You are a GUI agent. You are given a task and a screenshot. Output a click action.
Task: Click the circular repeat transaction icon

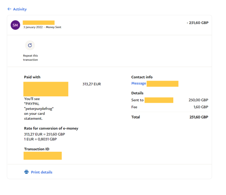30,45
